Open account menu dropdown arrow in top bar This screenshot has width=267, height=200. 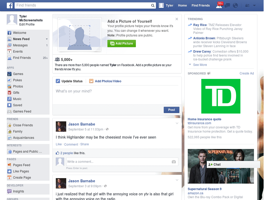pyautogui.click(x=254, y=6)
